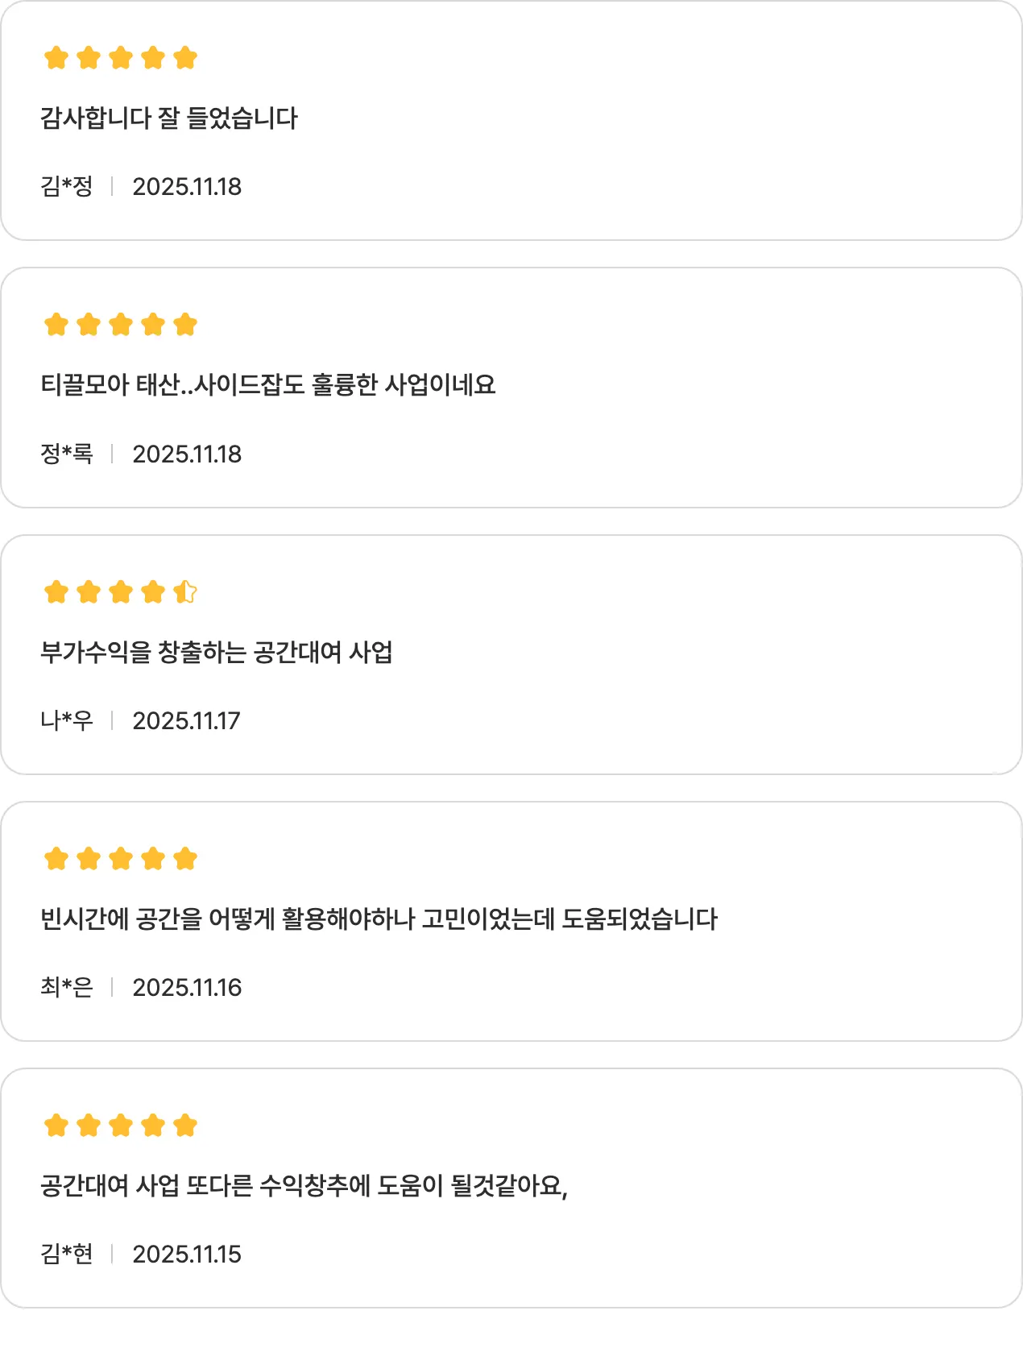
Task: Click the review text "감사합니다 잘 들었습니다"
Action: [x=169, y=118]
